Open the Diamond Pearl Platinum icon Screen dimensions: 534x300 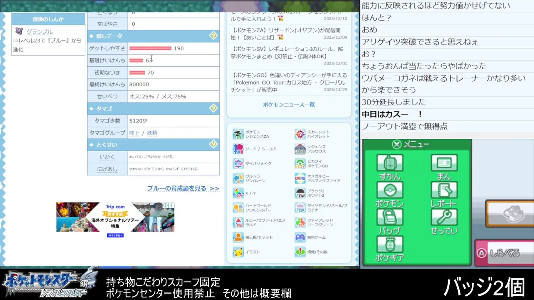[x=300, y=208]
